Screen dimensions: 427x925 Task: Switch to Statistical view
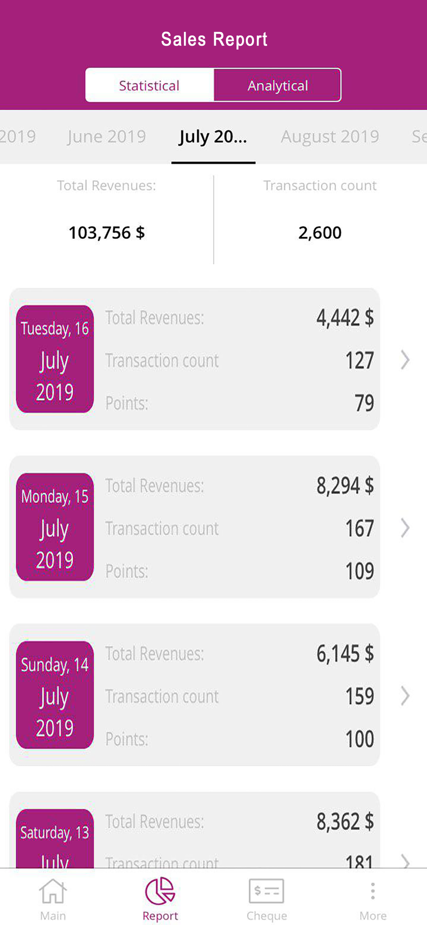(149, 85)
